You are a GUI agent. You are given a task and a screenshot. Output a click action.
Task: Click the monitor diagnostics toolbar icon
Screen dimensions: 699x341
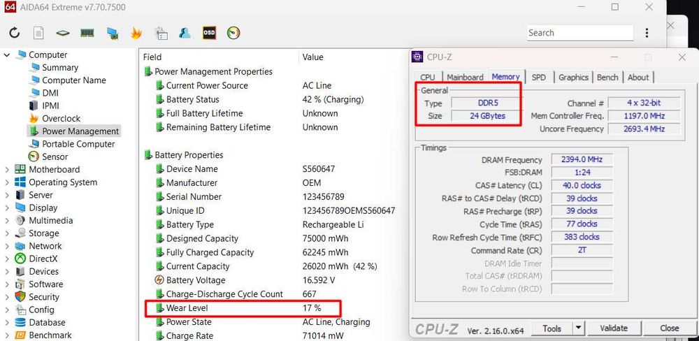click(x=112, y=33)
